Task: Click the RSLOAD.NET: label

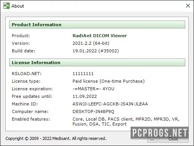Action: tap(27, 74)
